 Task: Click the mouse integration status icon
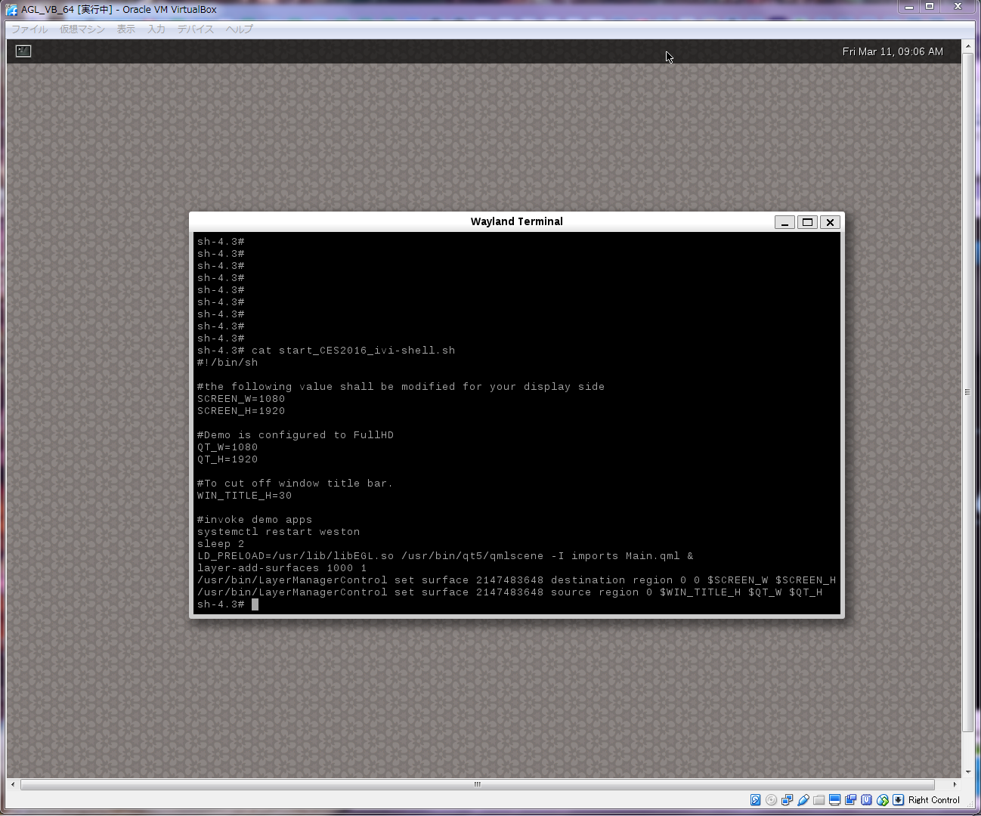click(883, 799)
